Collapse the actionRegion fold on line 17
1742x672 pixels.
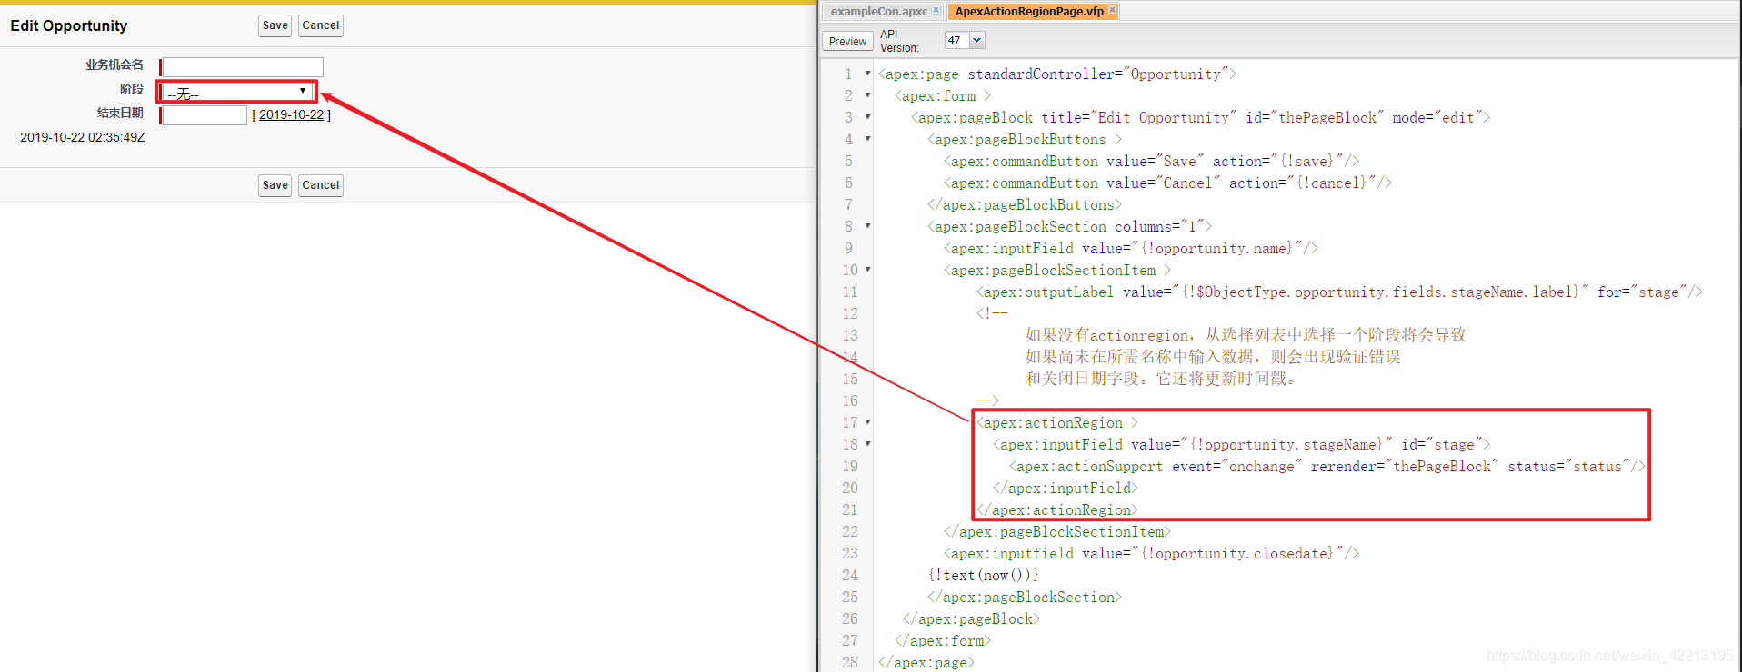tap(867, 422)
